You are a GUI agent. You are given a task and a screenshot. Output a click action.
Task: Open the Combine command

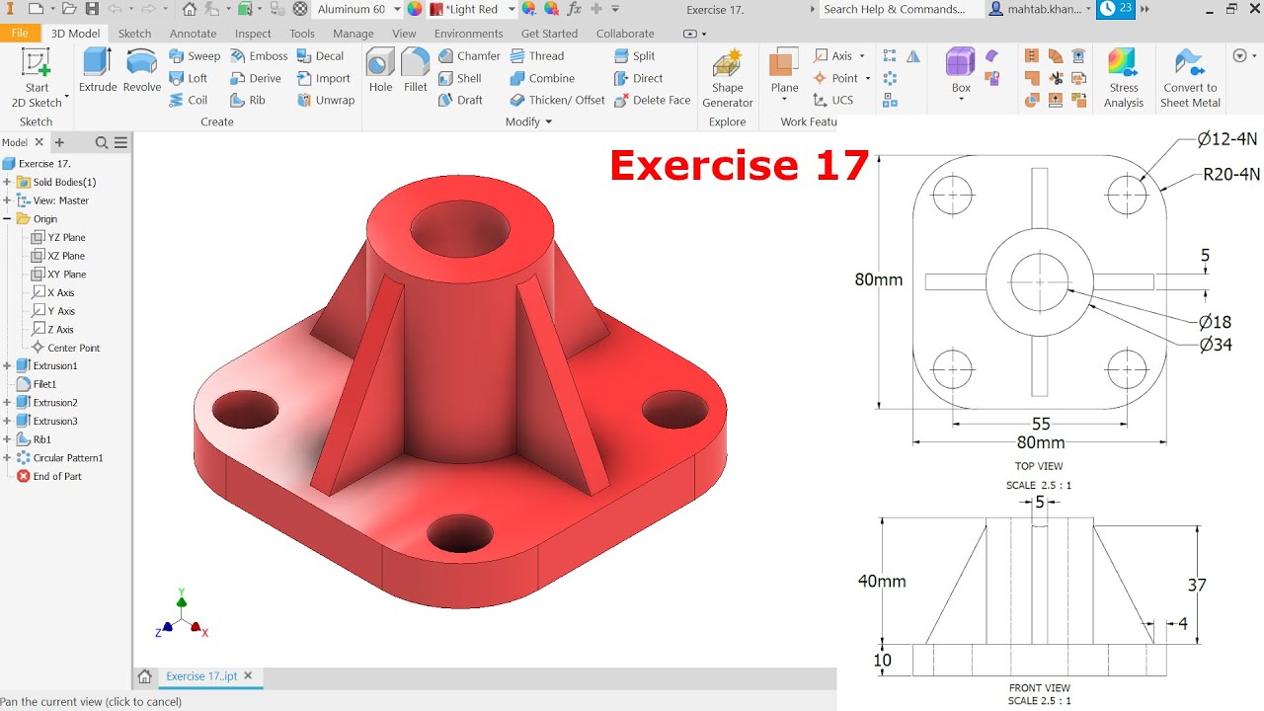click(x=542, y=78)
